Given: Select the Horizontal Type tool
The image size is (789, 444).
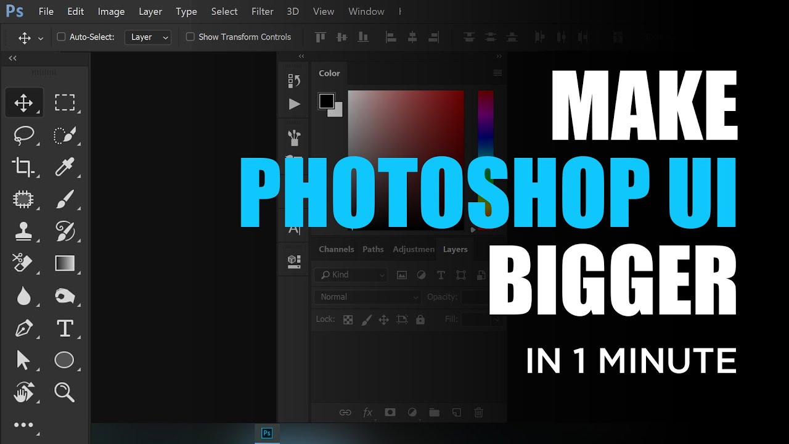Looking at the screenshot, I should pos(65,328).
